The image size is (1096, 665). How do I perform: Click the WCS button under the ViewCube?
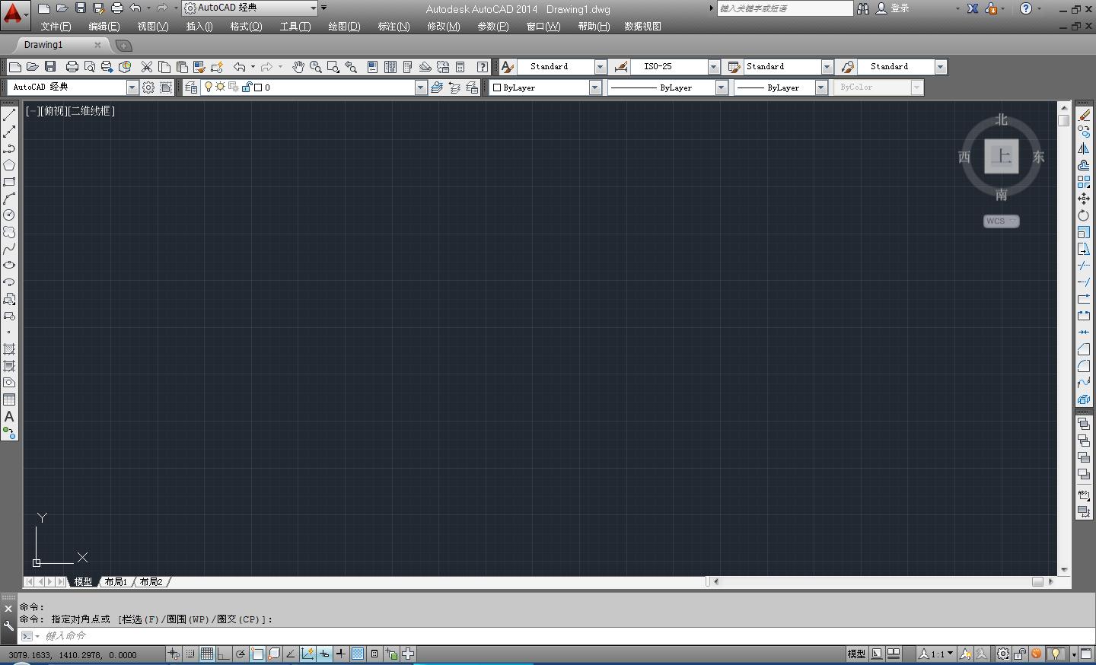coord(1001,221)
